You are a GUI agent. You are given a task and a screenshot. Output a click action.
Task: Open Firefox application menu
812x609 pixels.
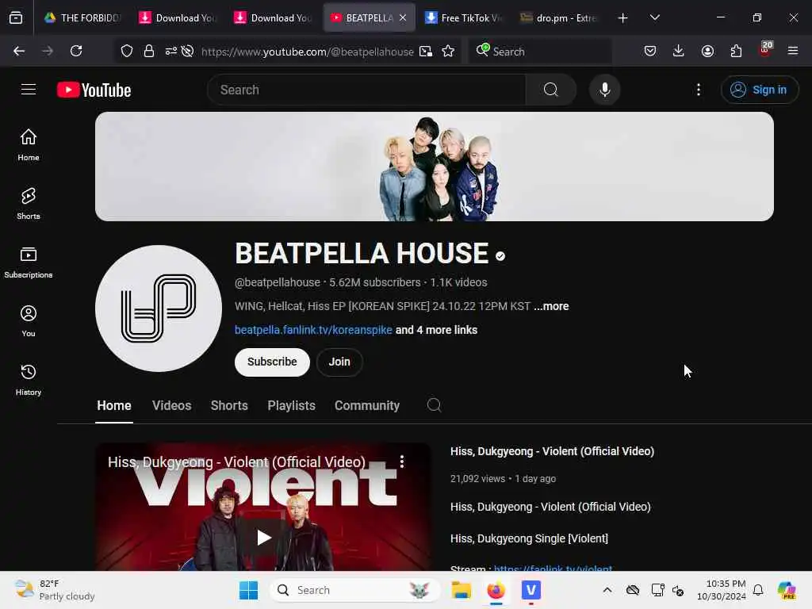coord(793,51)
